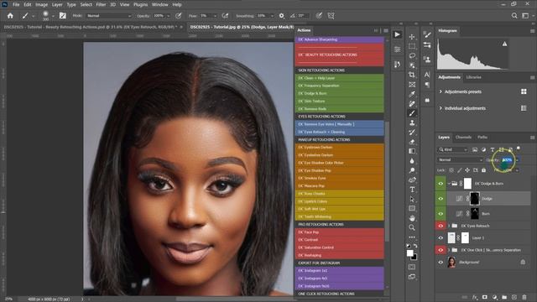Screen dimensions: 537x302
Task: Expand Individual adjustments section
Action: [441, 108]
